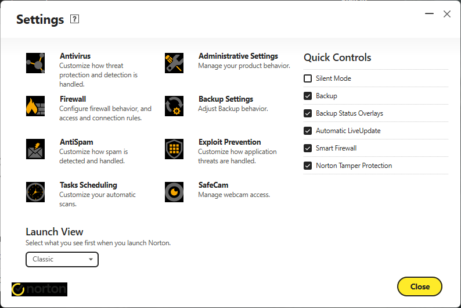Close the Settings window with X
461x308 pixels.
tap(447, 14)
